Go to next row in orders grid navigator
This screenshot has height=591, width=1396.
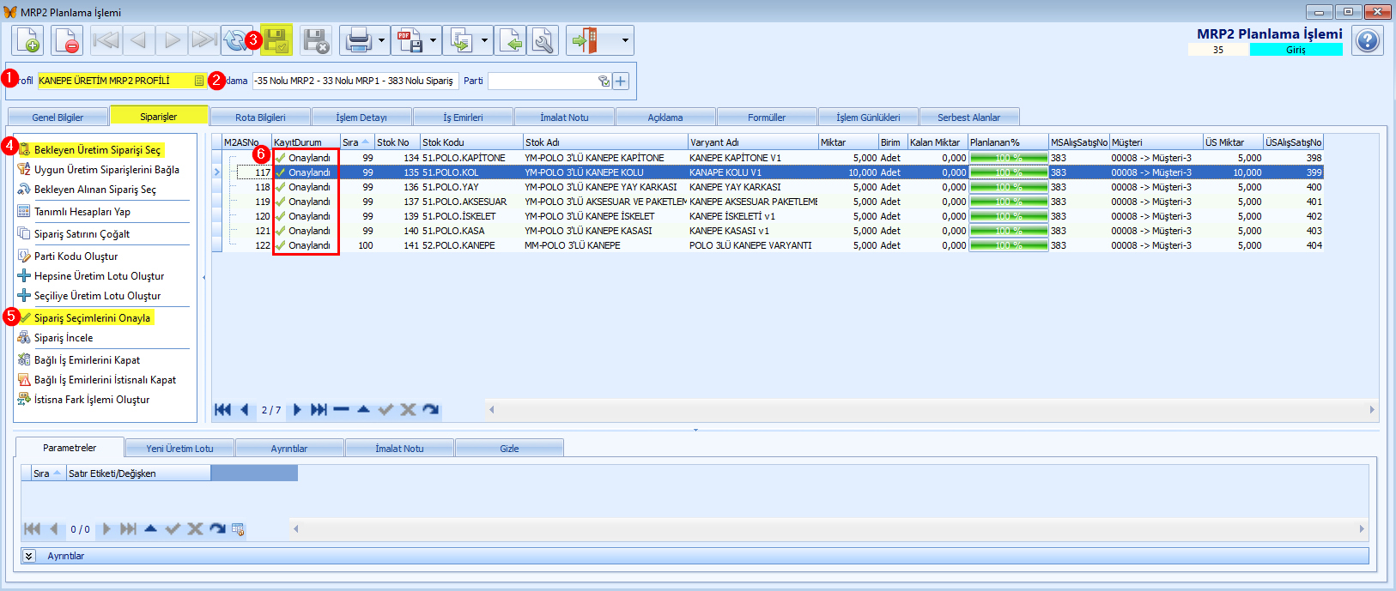pyautogui.click(x=297, y=409)
